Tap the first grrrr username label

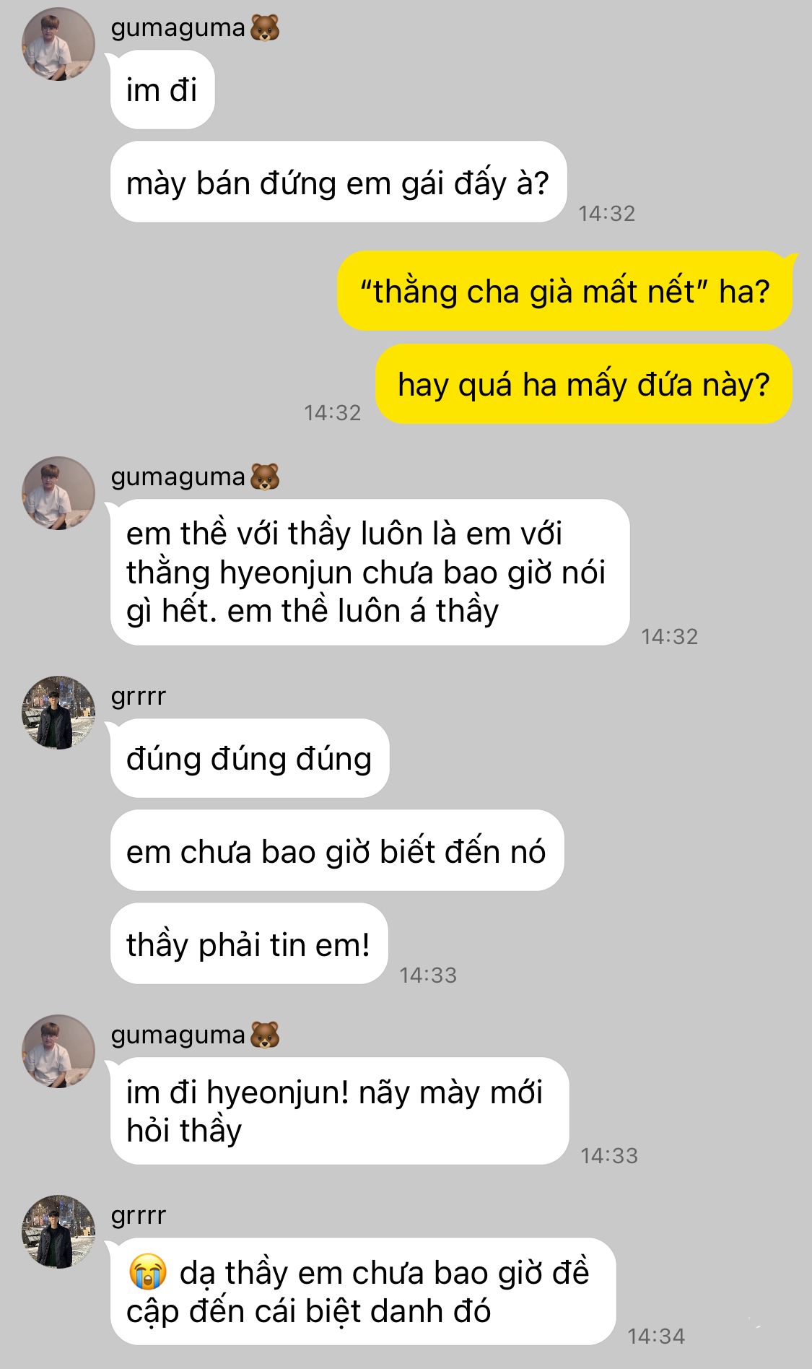139,697
